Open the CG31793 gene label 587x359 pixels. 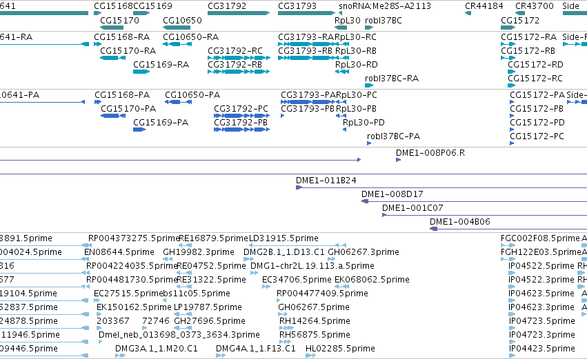point(297,6)
